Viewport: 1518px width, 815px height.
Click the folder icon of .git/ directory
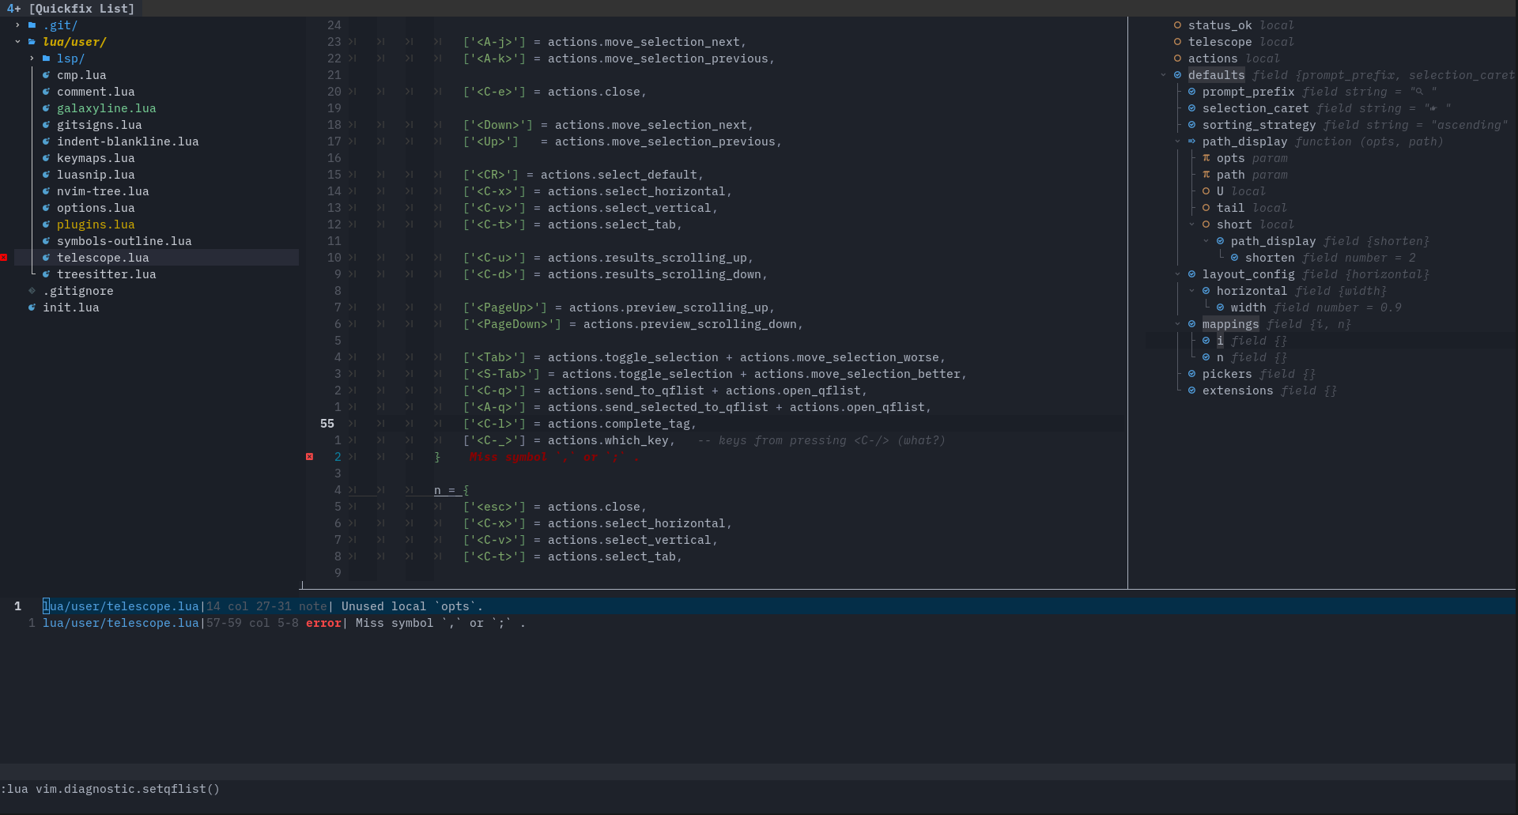point(32,25)
